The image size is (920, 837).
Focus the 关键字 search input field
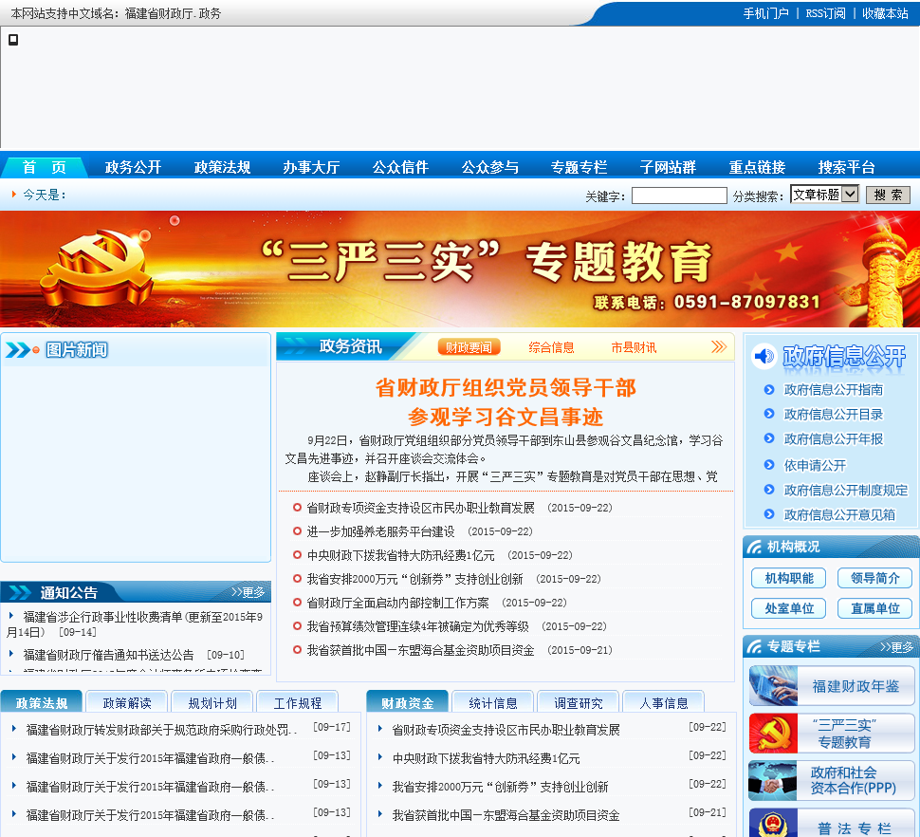coord(679,195)
